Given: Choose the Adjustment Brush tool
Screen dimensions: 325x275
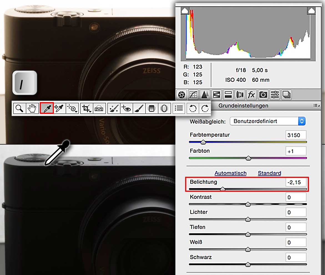Looking at the screenshot, I should 139,108.
